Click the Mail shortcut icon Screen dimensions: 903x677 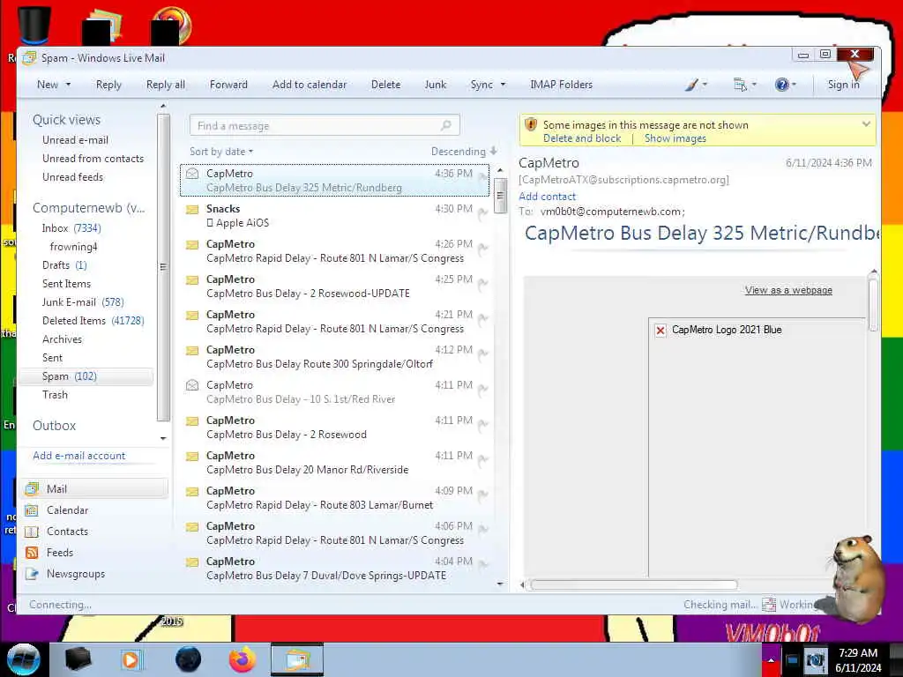pyautogui.click(x=33, y=488)
